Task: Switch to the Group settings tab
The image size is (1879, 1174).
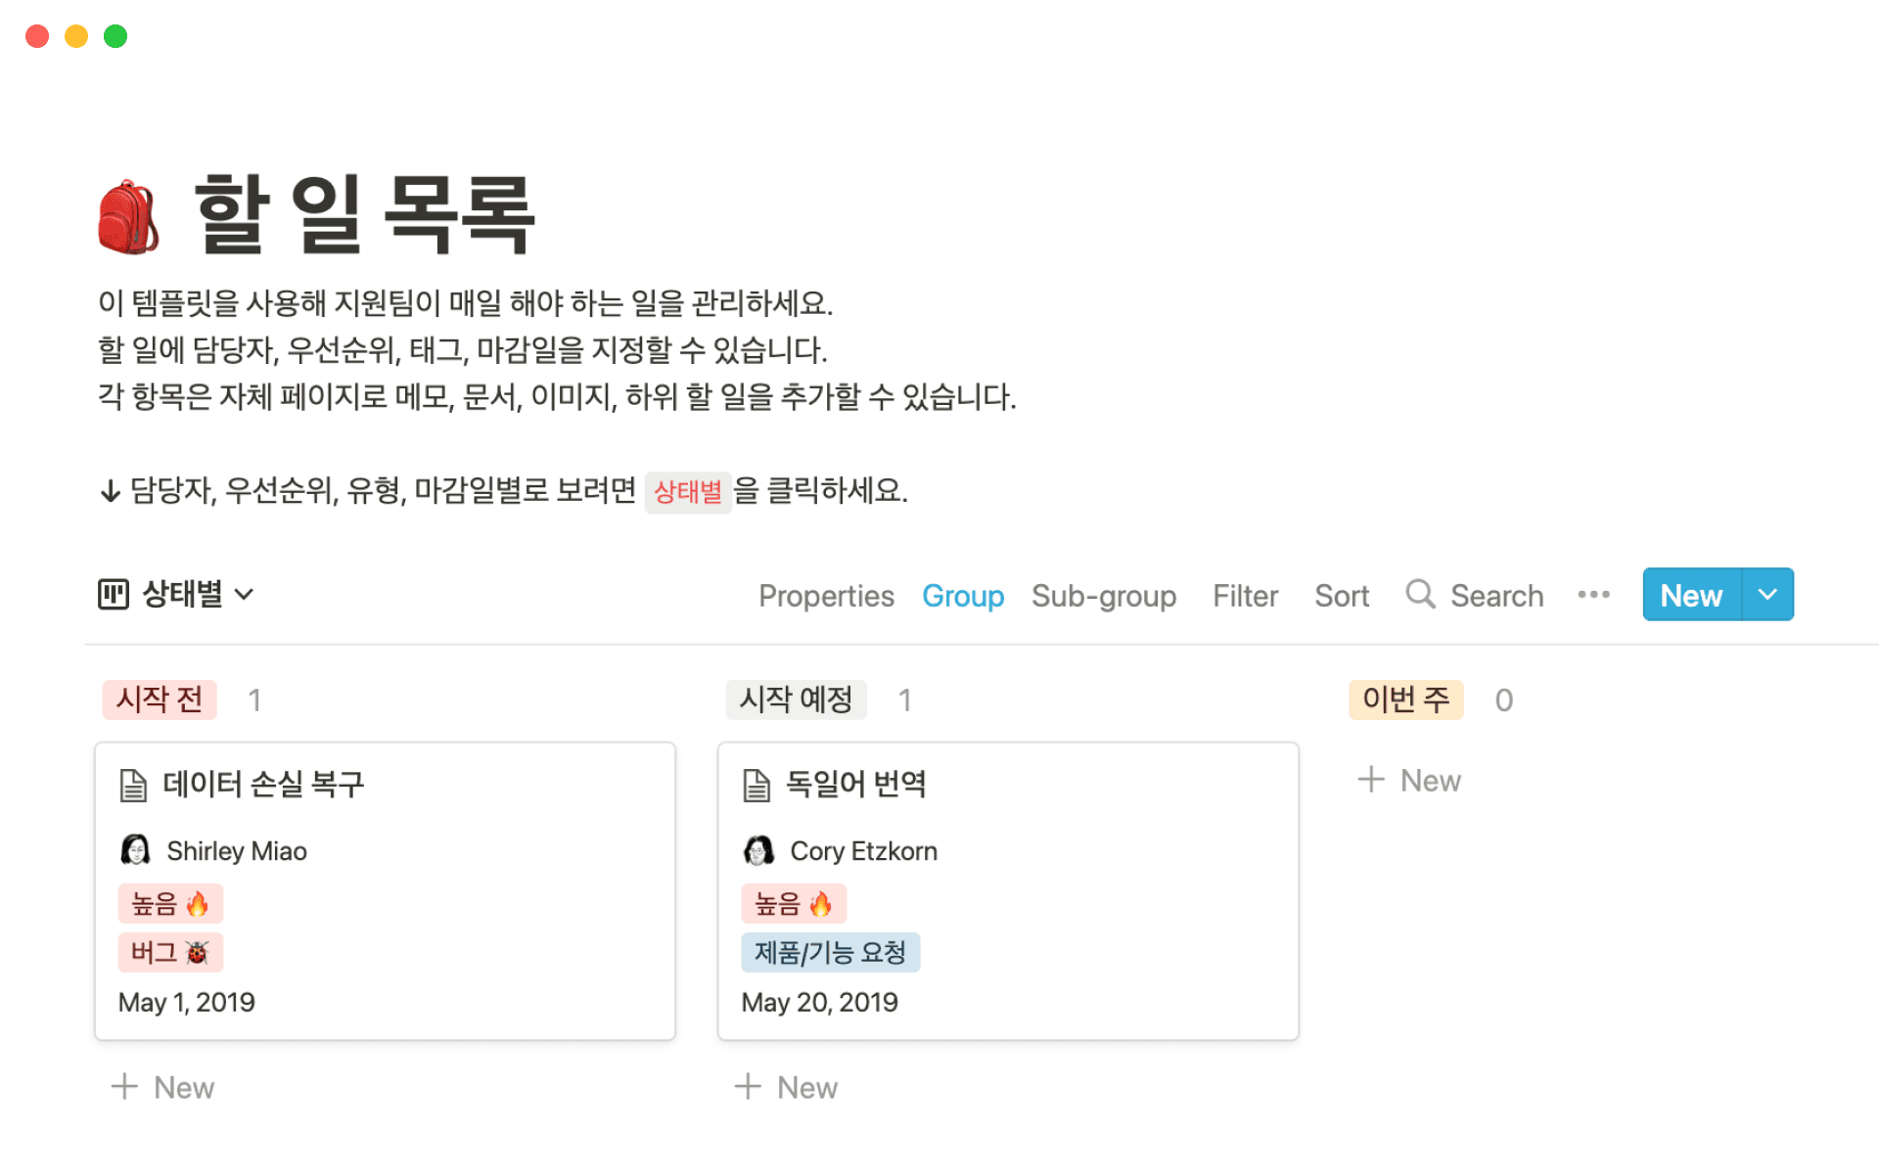Action: (x=963, y=596)
